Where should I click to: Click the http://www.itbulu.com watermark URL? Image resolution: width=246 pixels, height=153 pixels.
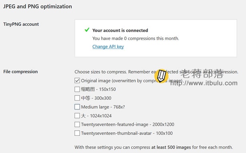click(x=204, y=83)
